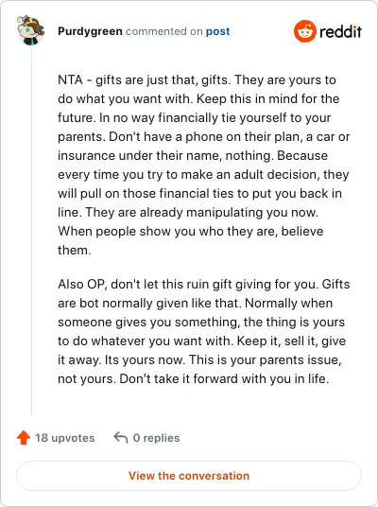
Task: Click the phrase "Its yours now"
Action: point(145,359)
